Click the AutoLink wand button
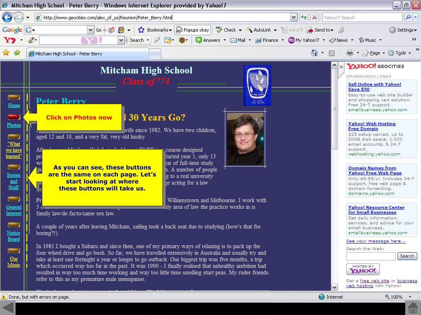The width and height of the screenshot is (421, 315). (x=259, y=30)
